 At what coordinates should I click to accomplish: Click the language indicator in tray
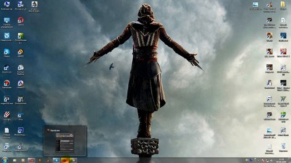point(247,160)
